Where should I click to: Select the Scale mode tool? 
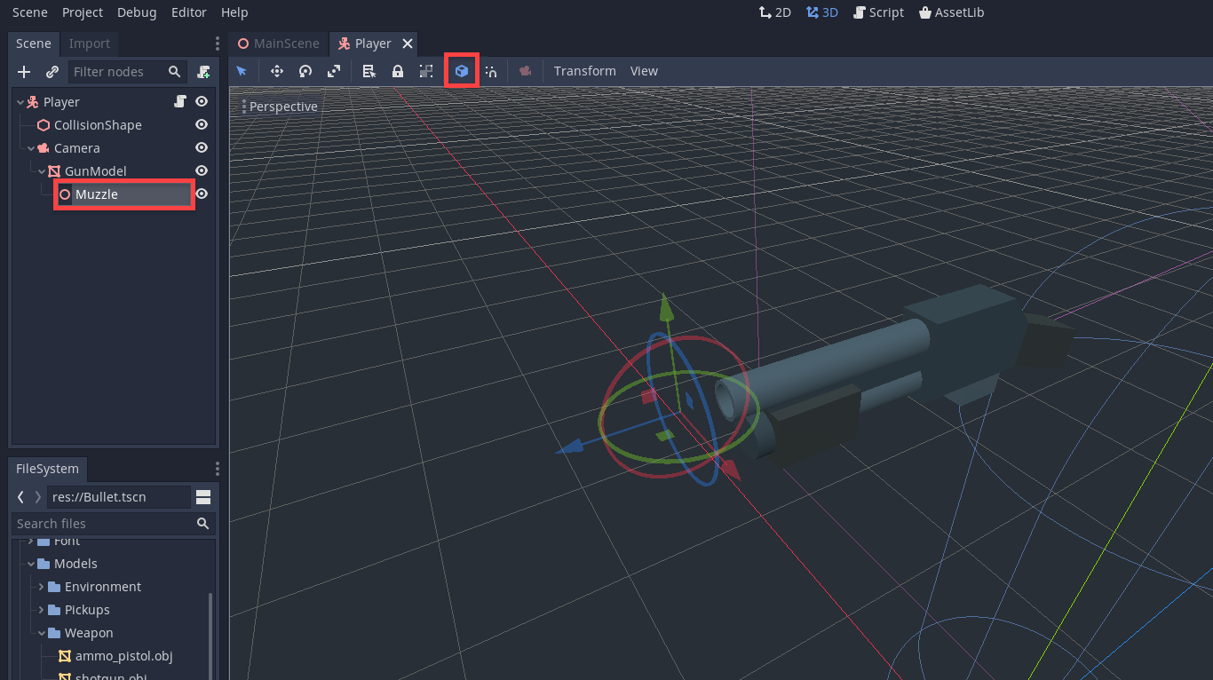coord(334,71)
